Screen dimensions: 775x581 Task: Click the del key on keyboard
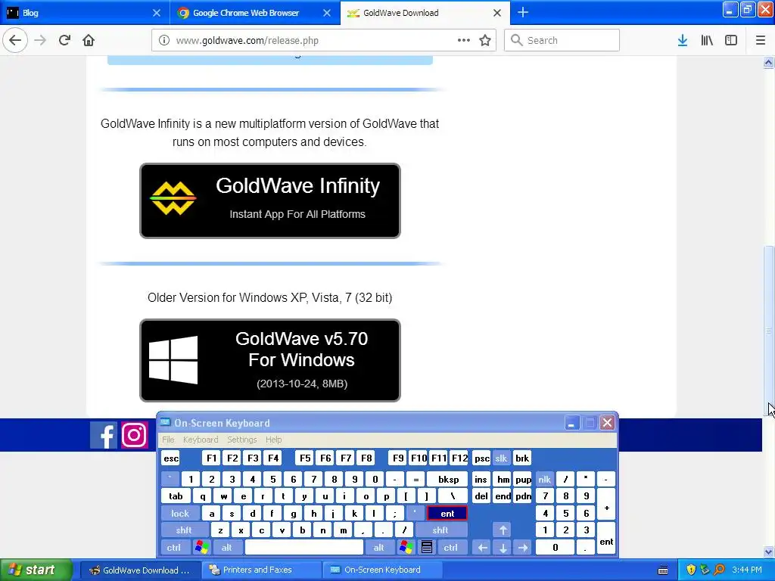481,496
